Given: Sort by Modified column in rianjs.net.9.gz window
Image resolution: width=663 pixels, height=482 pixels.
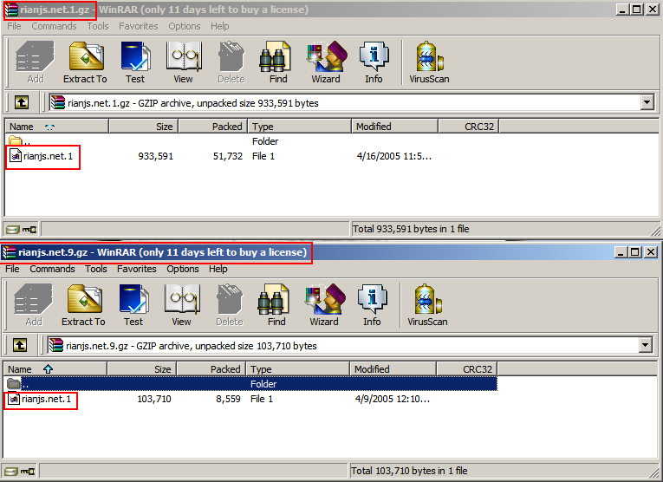Looking at the screenshot, I should (393, 369).
